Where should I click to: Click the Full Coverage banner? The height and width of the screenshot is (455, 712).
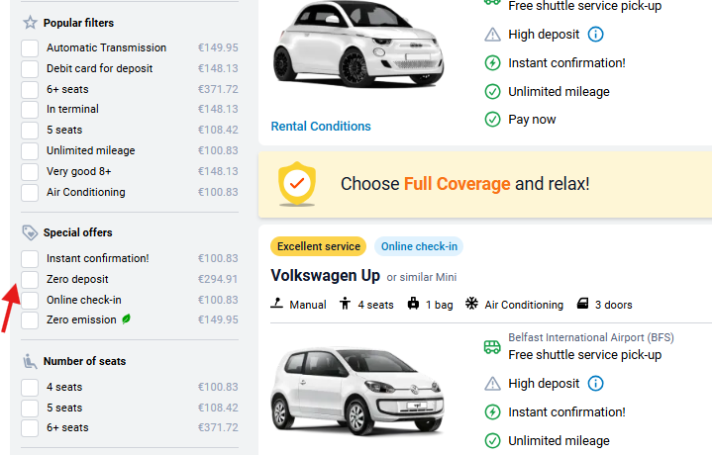[x=484, y=184]
